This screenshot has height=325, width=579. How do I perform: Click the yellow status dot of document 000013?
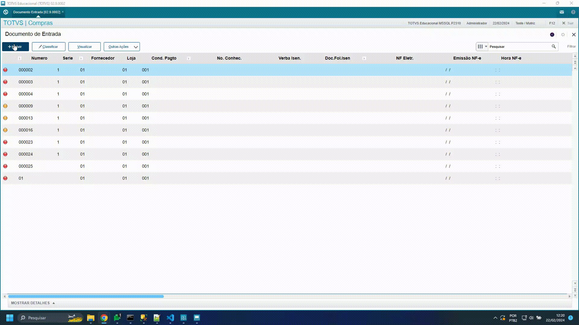5,118
